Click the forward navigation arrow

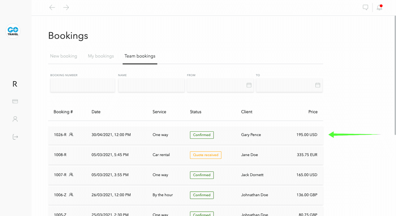pos(66,7)
